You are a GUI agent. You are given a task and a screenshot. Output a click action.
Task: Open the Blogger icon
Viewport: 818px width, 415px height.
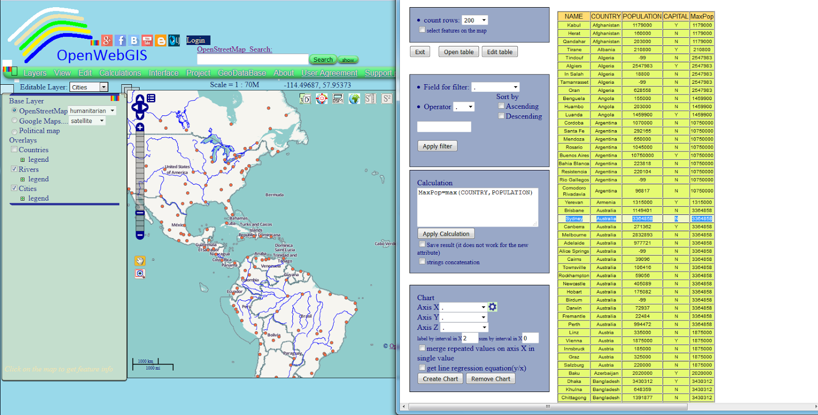pyautogui.click(x=161, y=40)
